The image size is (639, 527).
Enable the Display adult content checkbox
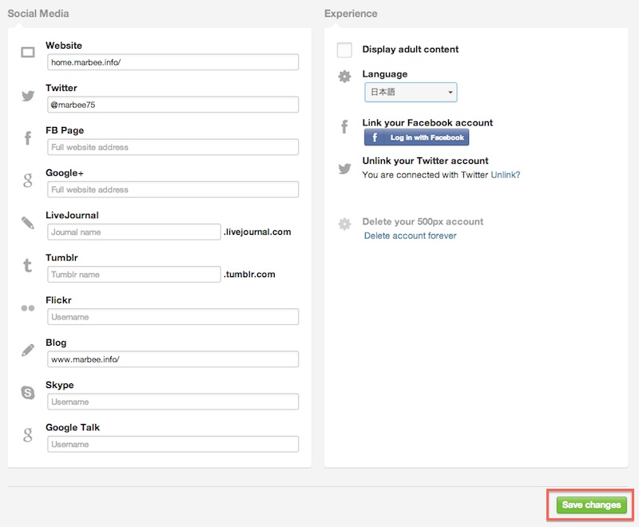click(344, 50)
